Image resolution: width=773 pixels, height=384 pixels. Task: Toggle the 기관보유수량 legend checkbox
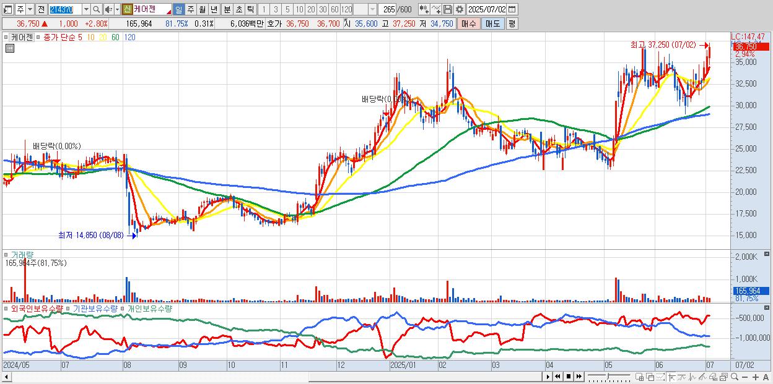click(x=69, y=308)
